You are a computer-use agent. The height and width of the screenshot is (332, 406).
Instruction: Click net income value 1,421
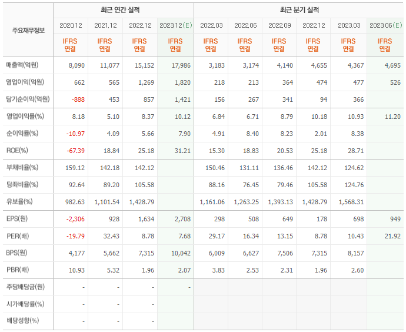[x=182, y=99]
